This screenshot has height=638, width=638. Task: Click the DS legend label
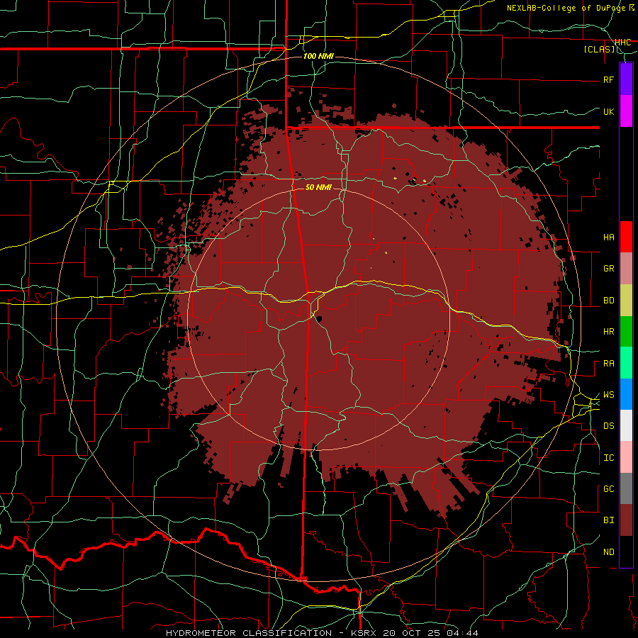[x=608, y=426]
